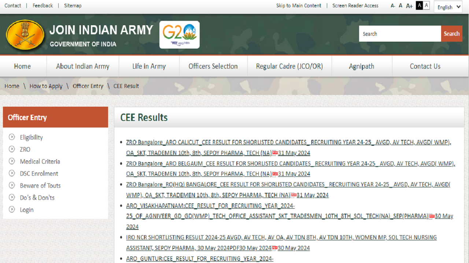Open Screen Reader Access link
The height and width of the screenshot is (263, 469).
355,5
